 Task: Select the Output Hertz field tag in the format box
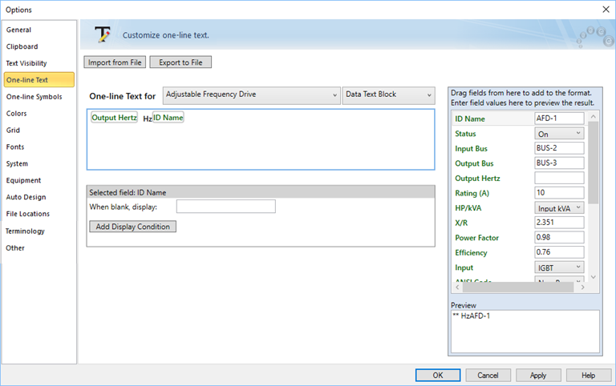(114, 117)
